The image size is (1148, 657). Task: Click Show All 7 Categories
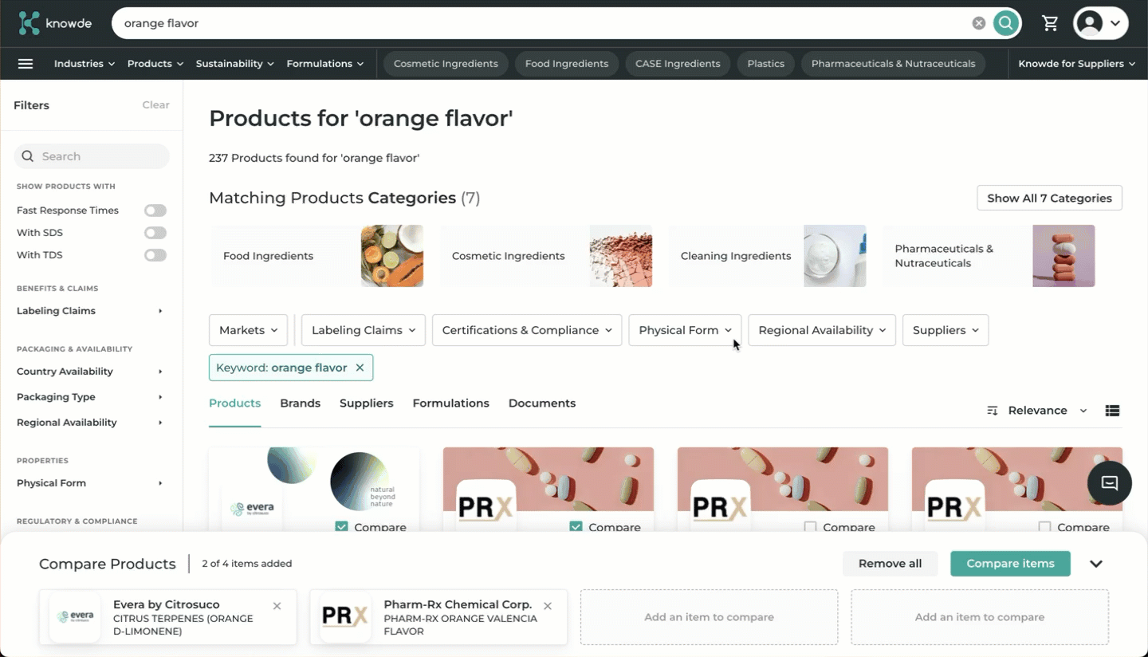pyautogui.click(x=1049, y=198)
